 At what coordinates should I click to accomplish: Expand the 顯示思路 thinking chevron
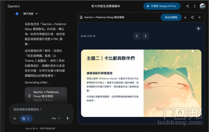(x=37, y=14)
